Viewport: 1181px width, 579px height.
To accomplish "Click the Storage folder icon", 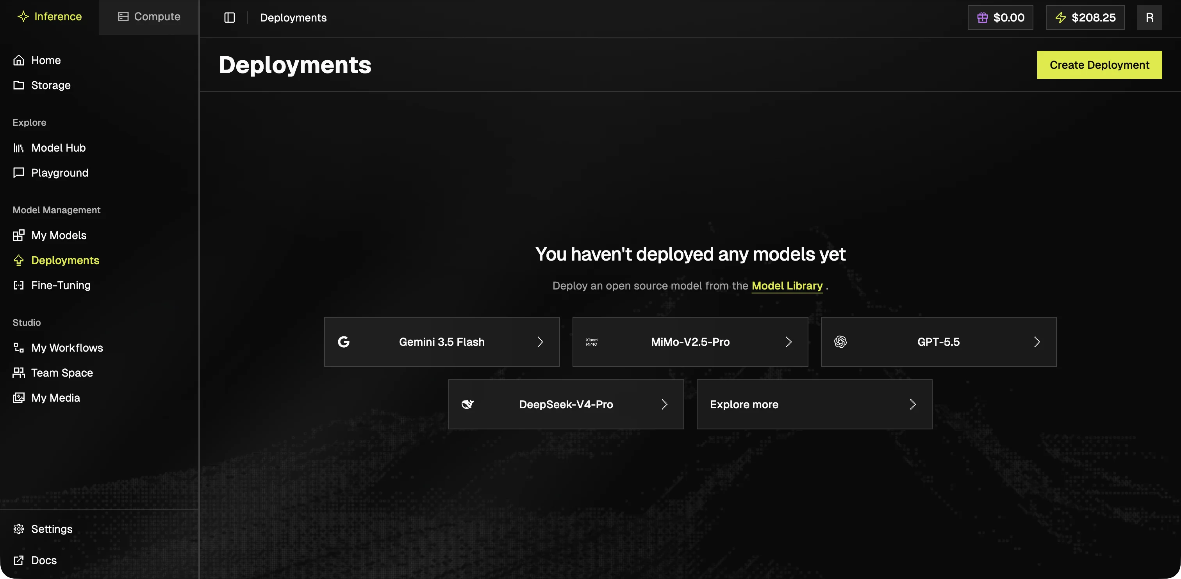I will [18, 85].
